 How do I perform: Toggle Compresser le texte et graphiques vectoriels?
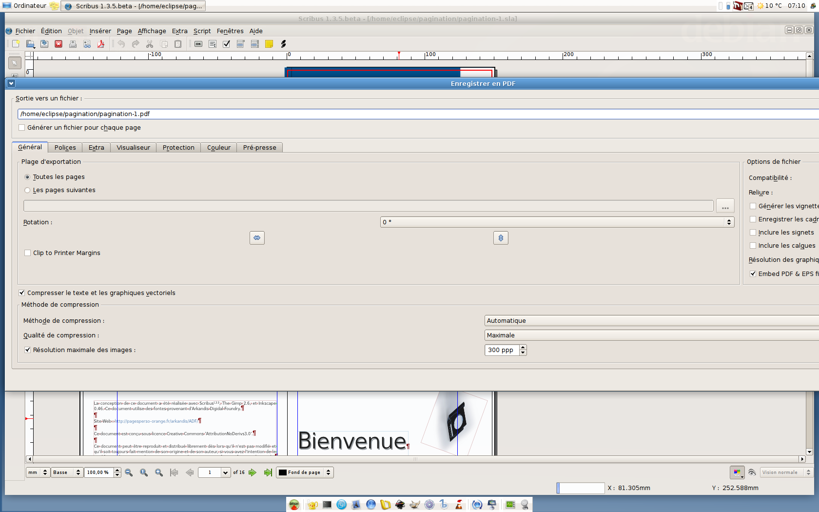point(22,293)
